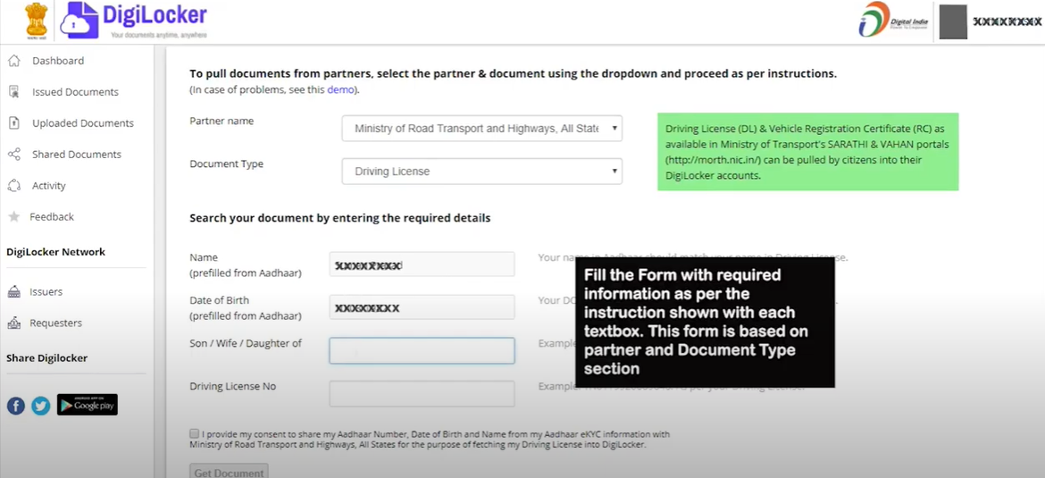Focus the Son / Wife / Daughter of field
1045x478 pixels.
coord(422,350)
